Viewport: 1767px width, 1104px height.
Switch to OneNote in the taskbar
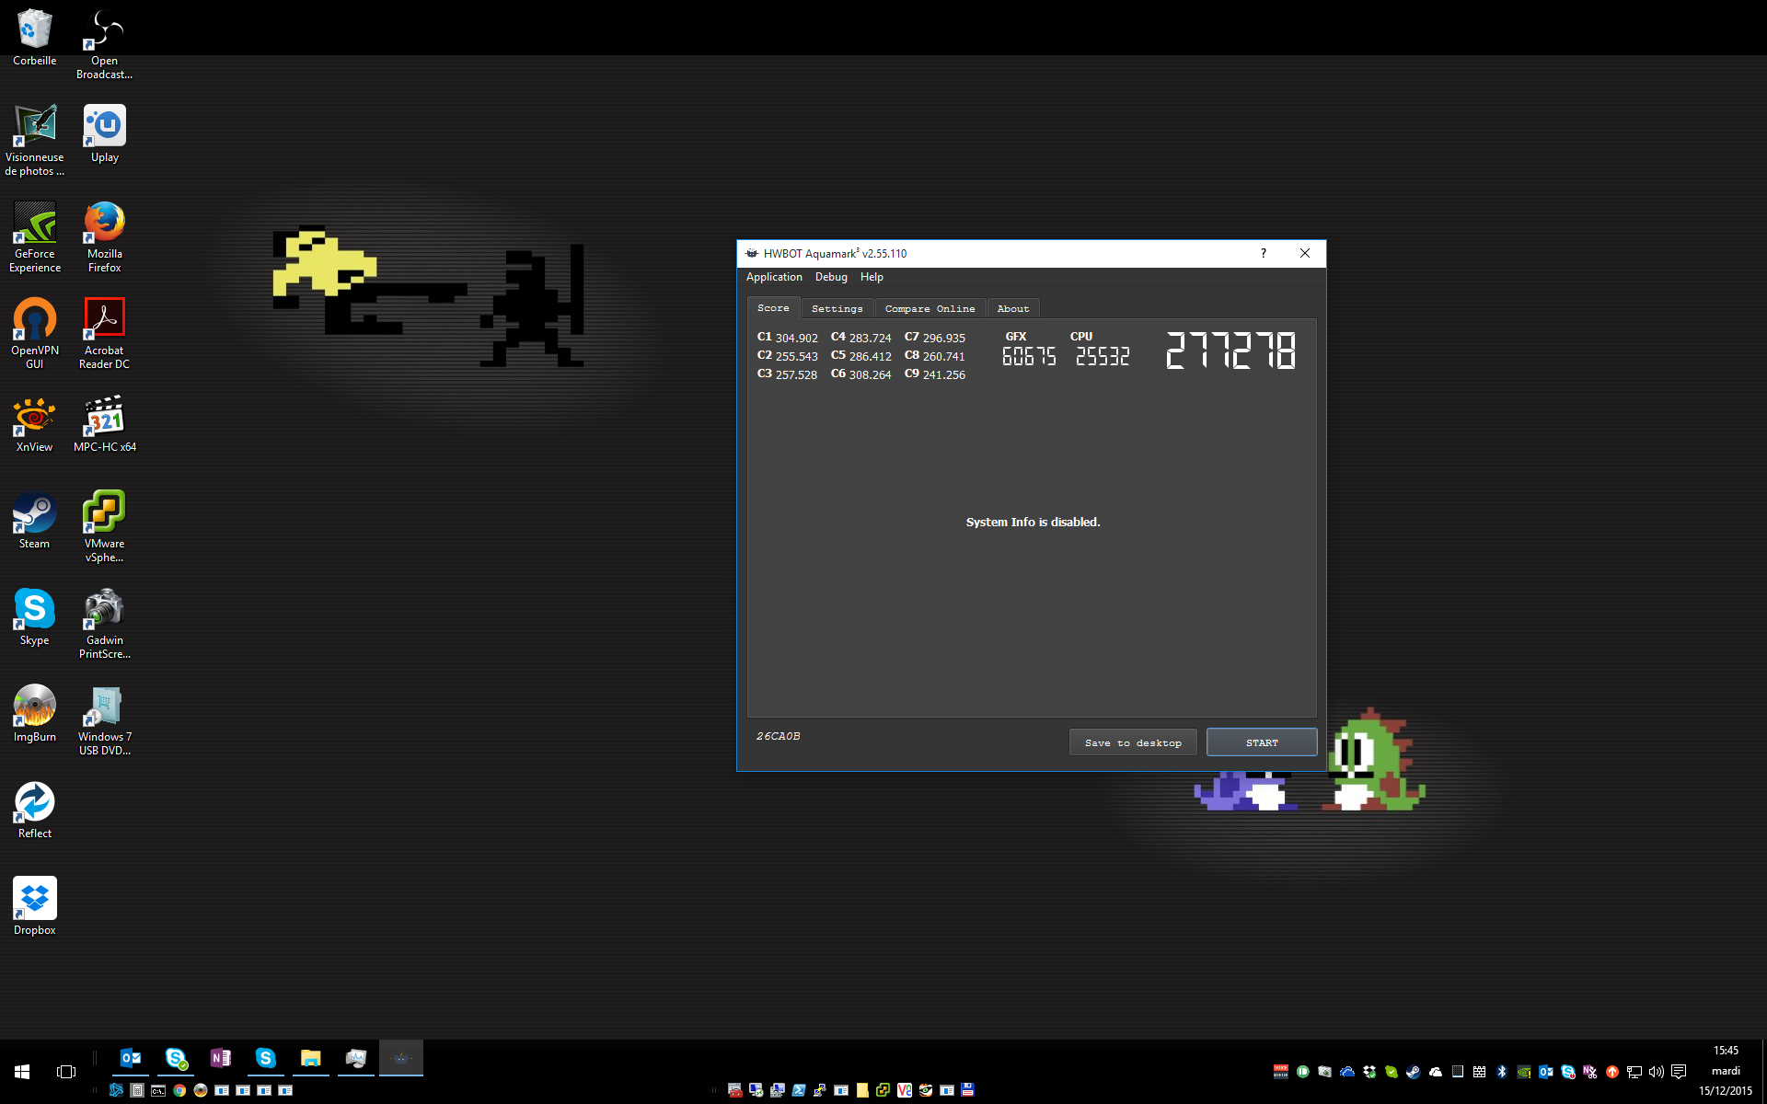pyautogui.click(x=221, y=1058)
